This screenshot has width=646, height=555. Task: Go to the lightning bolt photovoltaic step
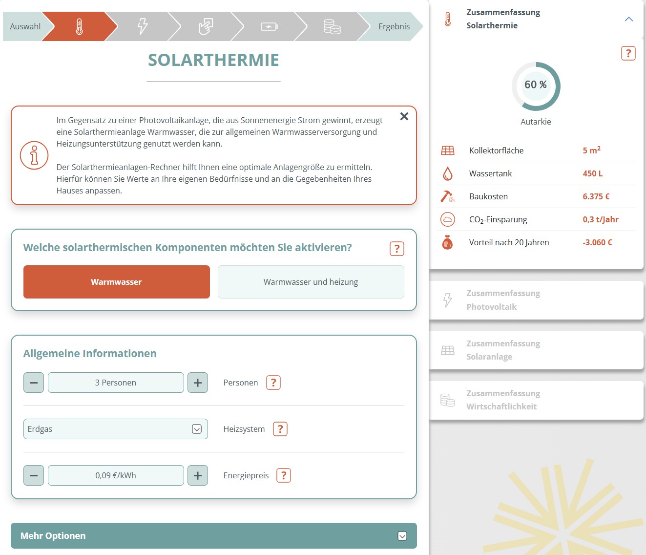click(x=143, y=26)
